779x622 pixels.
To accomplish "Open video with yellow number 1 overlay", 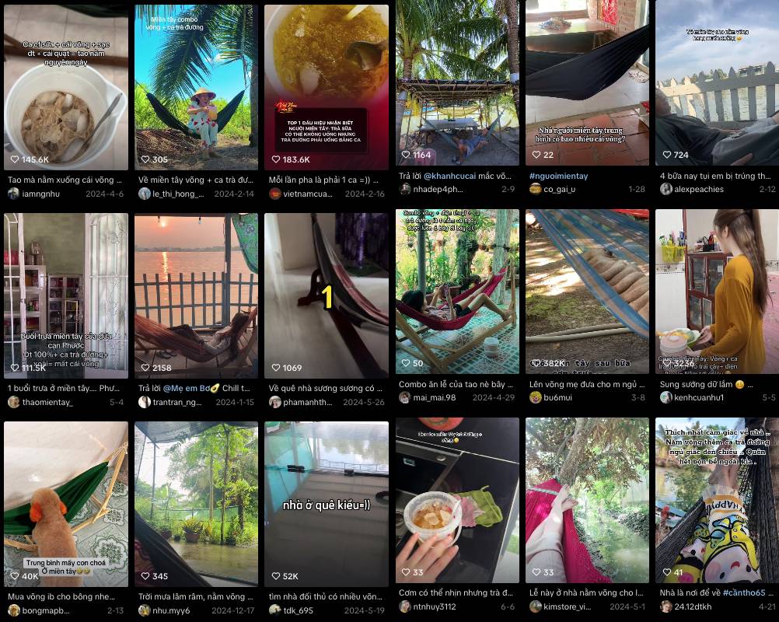I will [x=327, y=296].
